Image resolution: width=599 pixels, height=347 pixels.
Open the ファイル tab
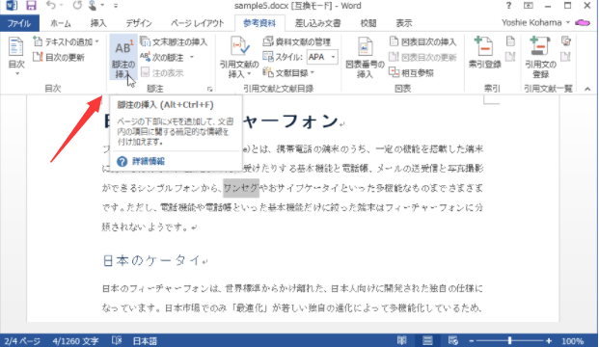coord(19,23)
